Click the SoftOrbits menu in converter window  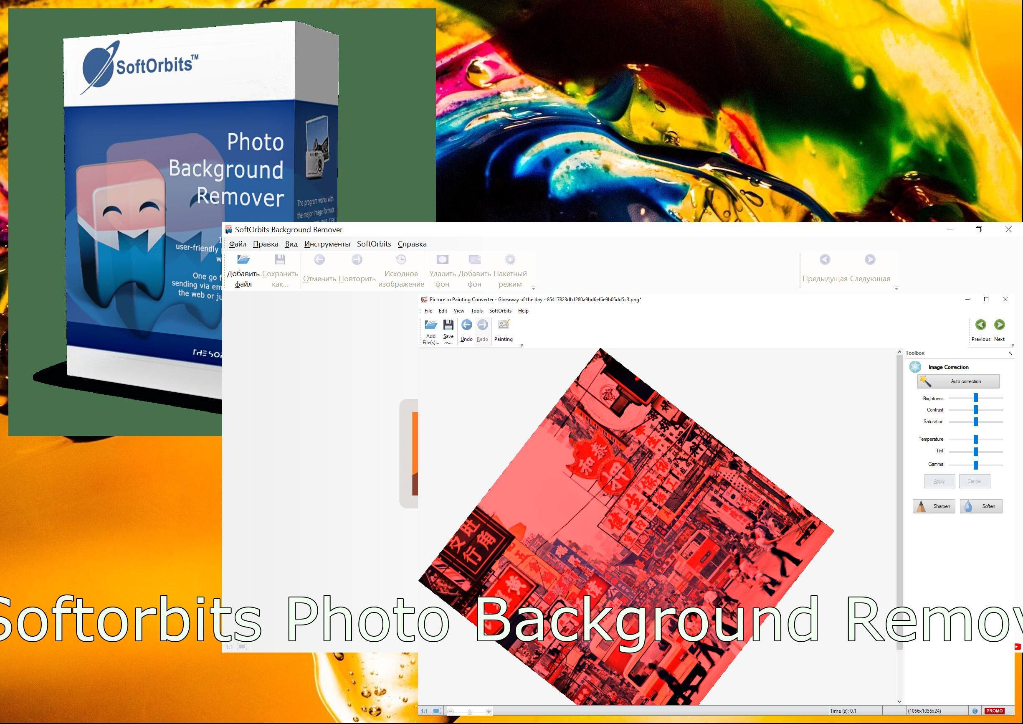499,311
